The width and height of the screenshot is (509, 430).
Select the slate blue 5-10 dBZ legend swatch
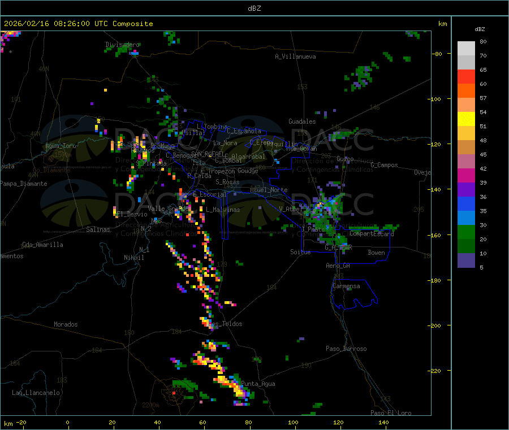466,260
